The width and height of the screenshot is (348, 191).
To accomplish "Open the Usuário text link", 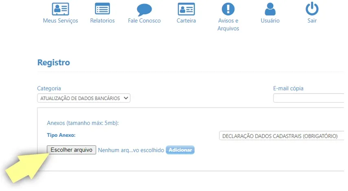I will [x=270, y=21].
